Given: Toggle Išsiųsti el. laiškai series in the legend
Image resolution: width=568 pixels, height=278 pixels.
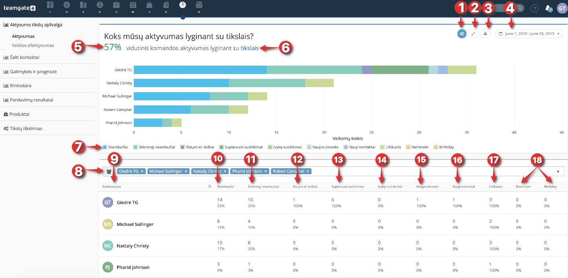Looking at the screenshot, I should click(x=197, y=147).
